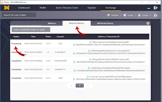Click the BTC ticker cell
The image size is (162, 102).
(x=48, y=70)
